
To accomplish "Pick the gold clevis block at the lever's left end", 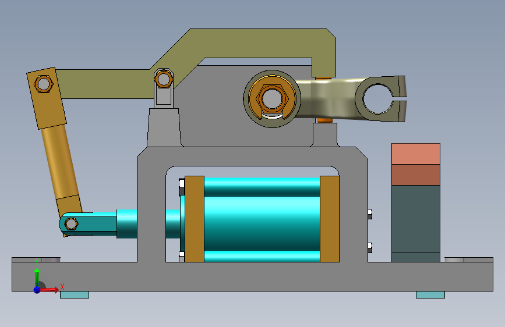I will click(47, 98).
